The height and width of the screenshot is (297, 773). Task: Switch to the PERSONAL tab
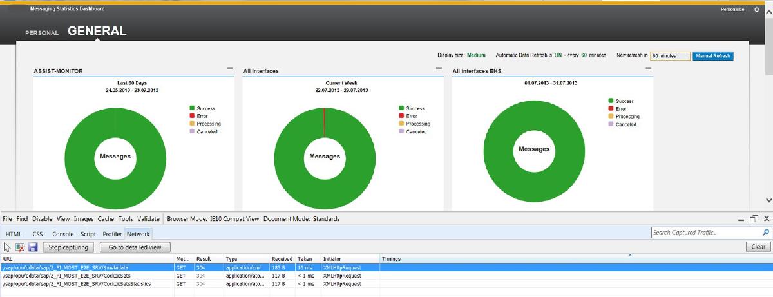(42, 32)
